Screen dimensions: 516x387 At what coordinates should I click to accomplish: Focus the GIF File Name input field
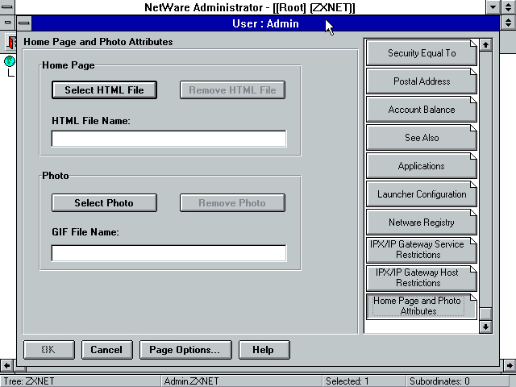(169, 253)
